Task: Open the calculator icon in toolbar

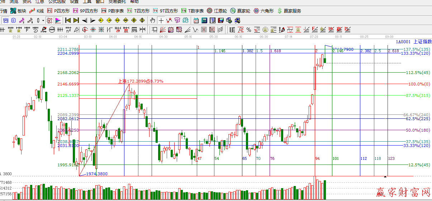Action: click(204, 20)
